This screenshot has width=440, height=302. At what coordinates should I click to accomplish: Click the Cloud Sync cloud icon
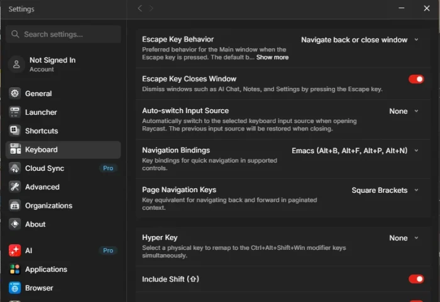coord(14,168)
